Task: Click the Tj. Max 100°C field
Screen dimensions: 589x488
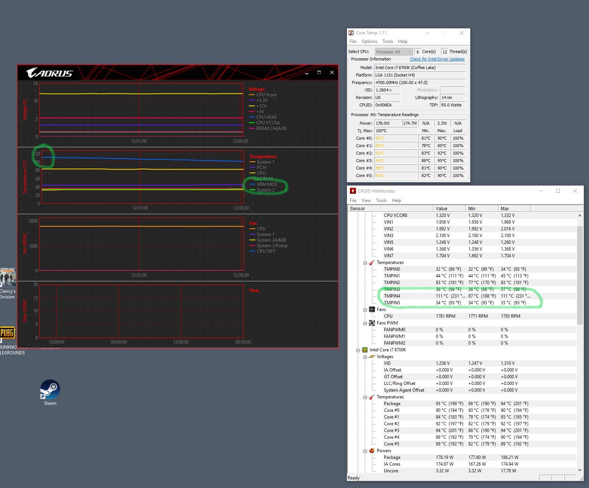Action: coord(396,131)
